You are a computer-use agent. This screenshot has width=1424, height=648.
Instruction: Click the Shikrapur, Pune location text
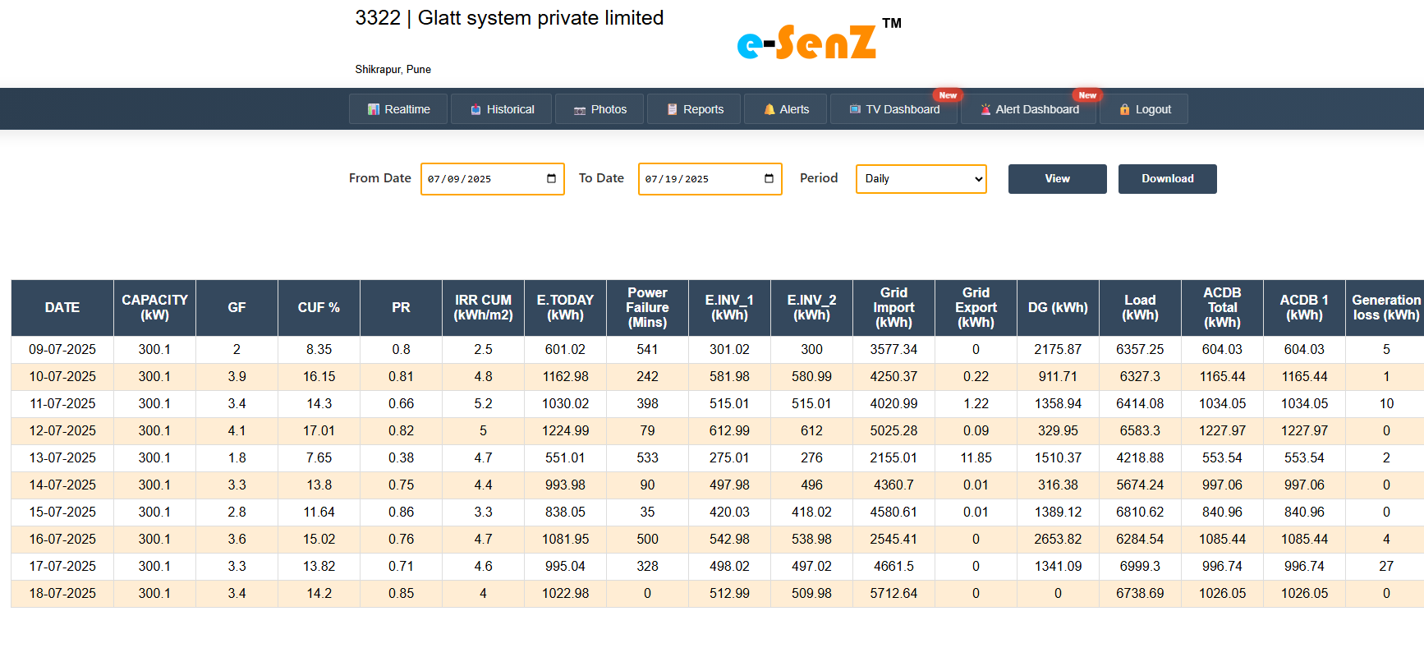(x=393, y=70)
